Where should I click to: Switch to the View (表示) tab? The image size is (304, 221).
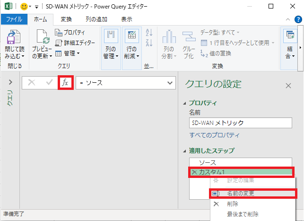coord(127,19)
